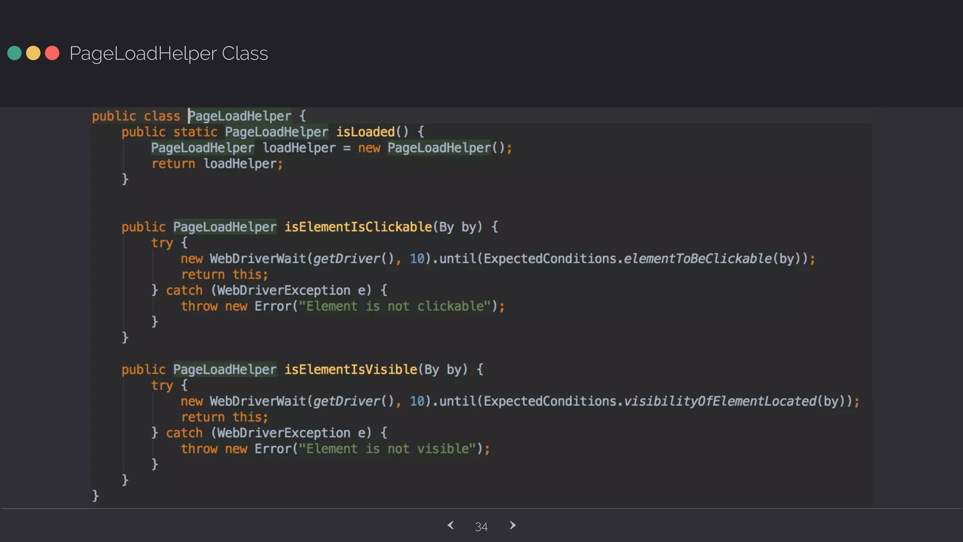The height and width of the screenshot is (542, 963).
Task: Click the red circle beside the title
Action: coord(52,53)
